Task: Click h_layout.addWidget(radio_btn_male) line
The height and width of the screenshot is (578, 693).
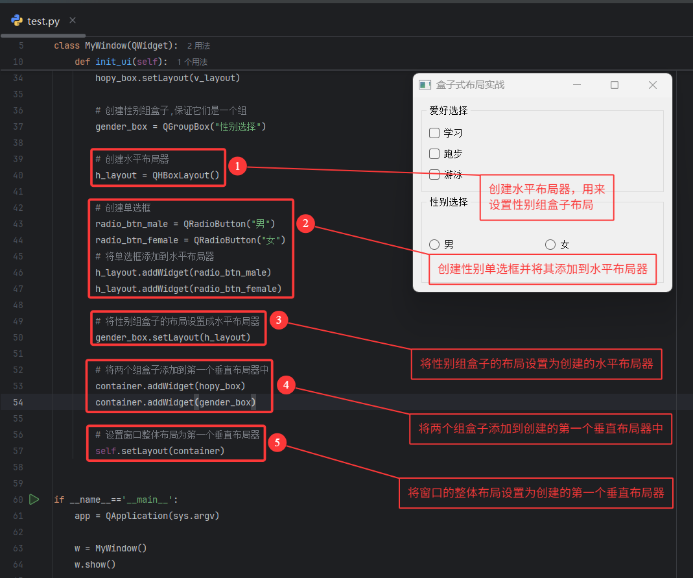Action: [x=183, y=272]
